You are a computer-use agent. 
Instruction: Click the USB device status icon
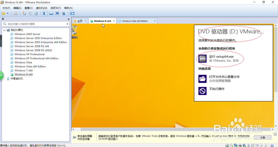click(x=248, y=145)
